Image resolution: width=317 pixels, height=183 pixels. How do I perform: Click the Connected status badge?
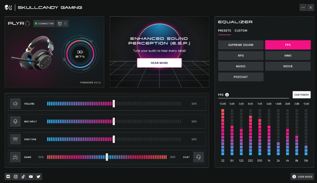click(44, 24)
